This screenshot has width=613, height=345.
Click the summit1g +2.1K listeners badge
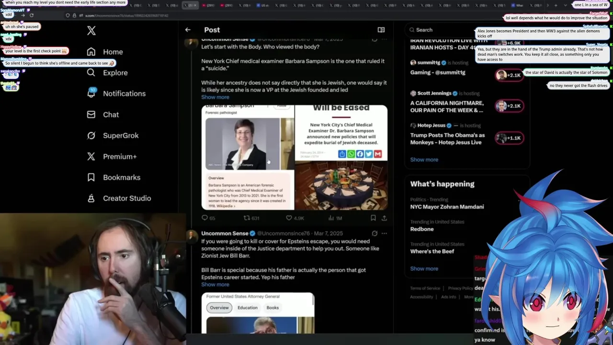pos(509,75)
